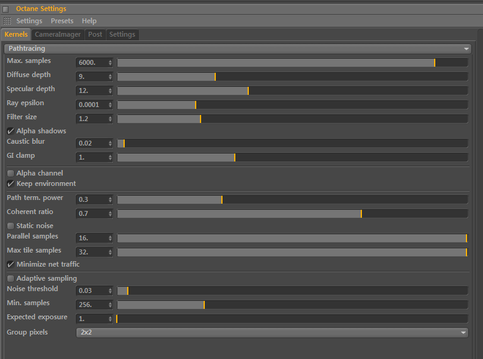483x359 pixels.
Task: Click the Max. samples slider bar
Action: point(292,62)
